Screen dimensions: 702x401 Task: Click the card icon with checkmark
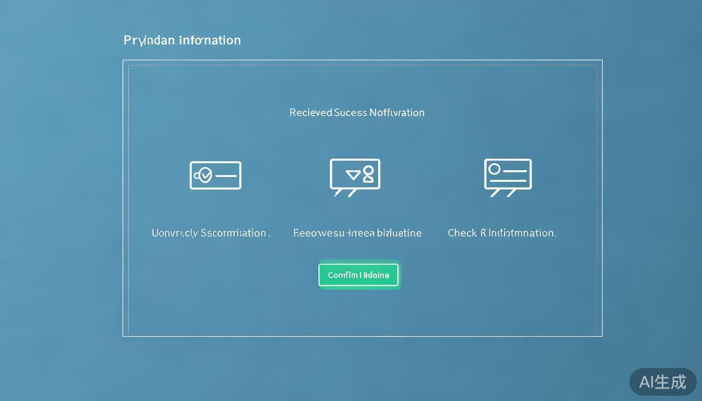pyautogui.click(x=215, y=175)
